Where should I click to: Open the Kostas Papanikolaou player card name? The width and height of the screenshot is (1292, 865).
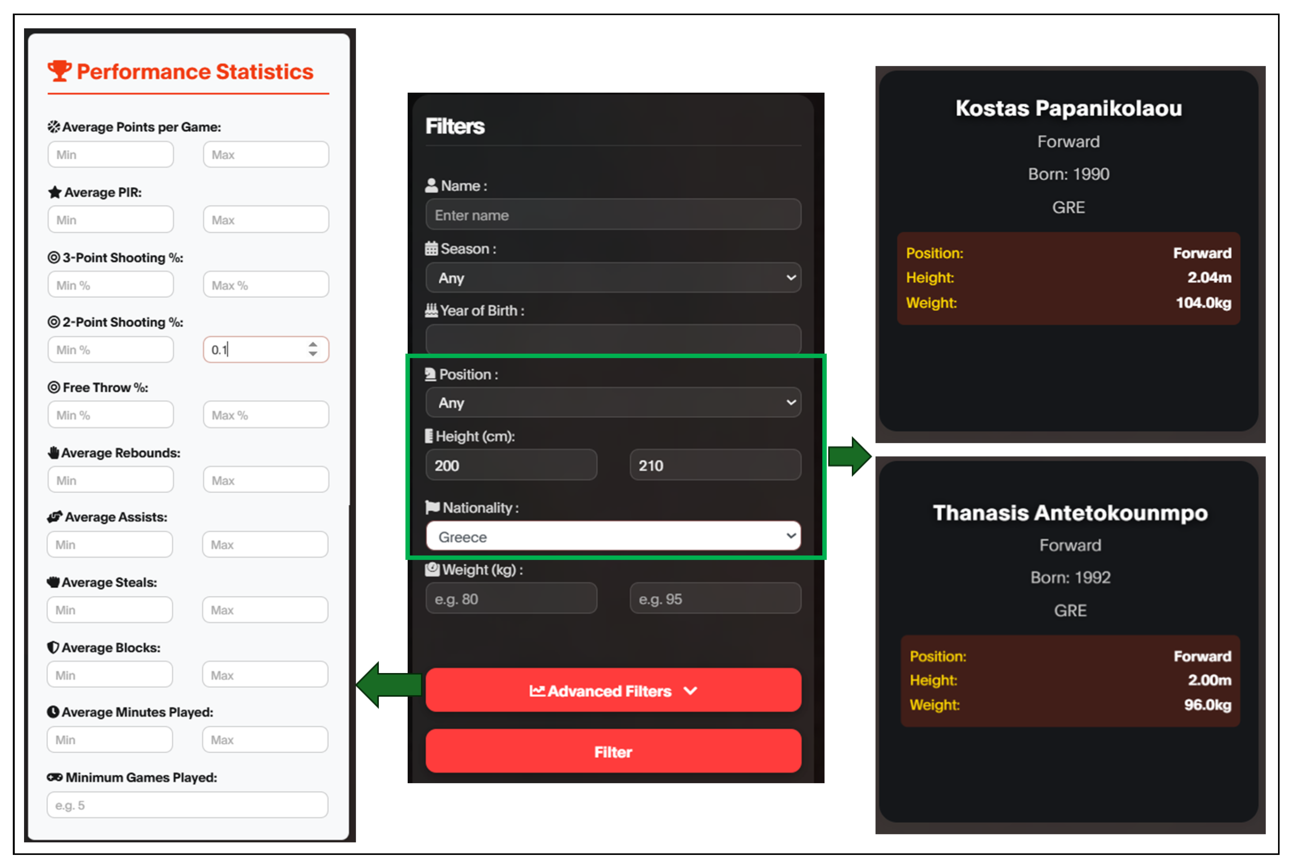[x=1068, y=108]
